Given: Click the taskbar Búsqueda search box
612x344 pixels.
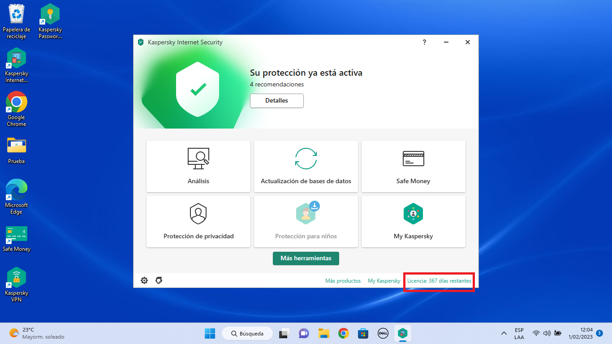Looking at the screenshot, I should pyautogui.click(x=247, y=334).
